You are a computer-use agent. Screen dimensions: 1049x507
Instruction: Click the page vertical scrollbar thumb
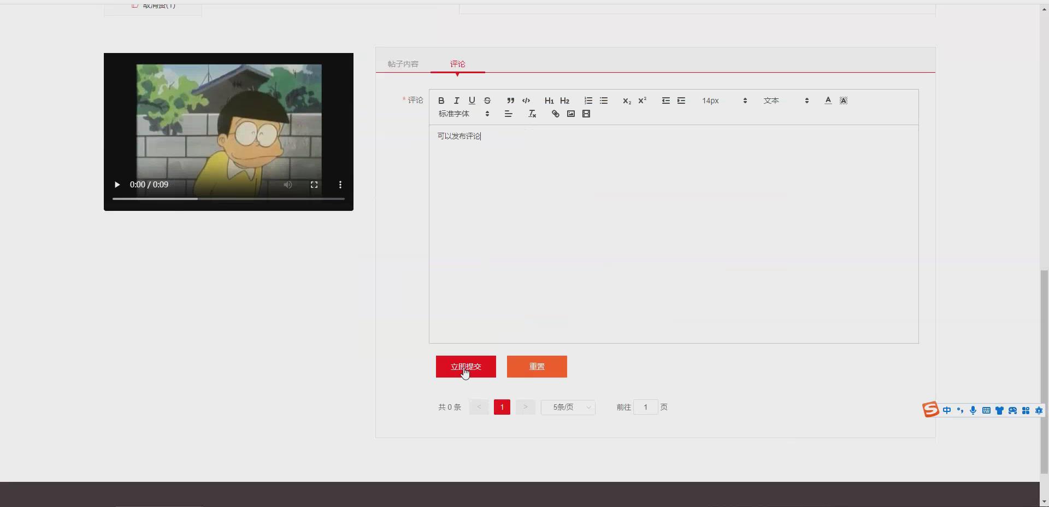(1044, 372)
